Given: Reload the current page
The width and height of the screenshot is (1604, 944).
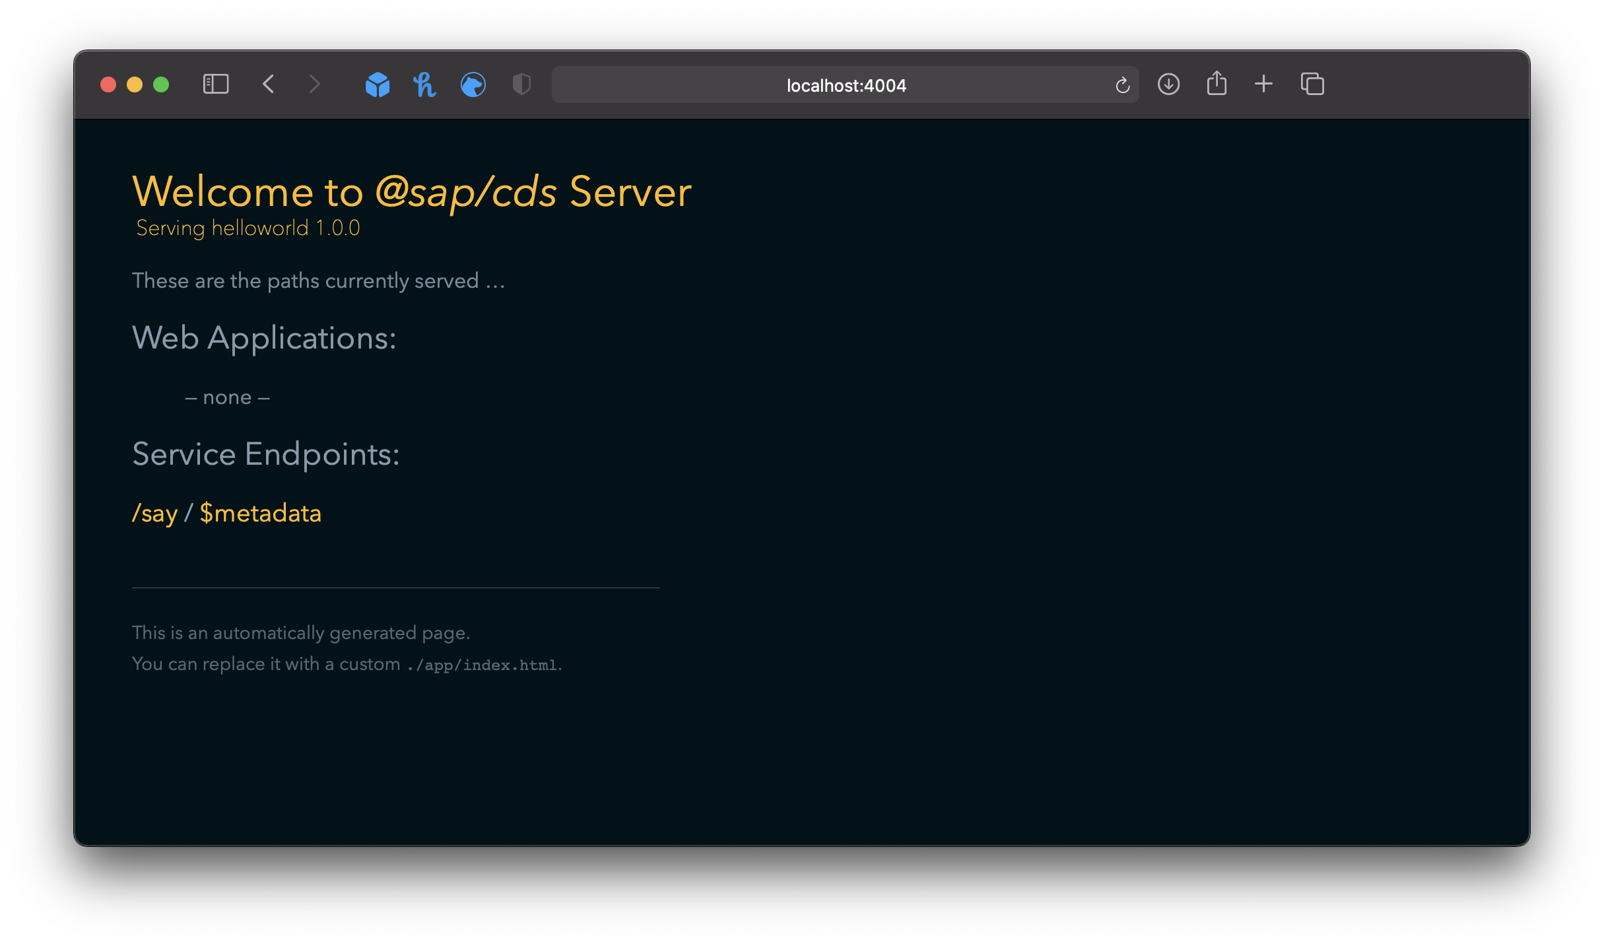Looking at the screenshot, I should pos(1122,85).
